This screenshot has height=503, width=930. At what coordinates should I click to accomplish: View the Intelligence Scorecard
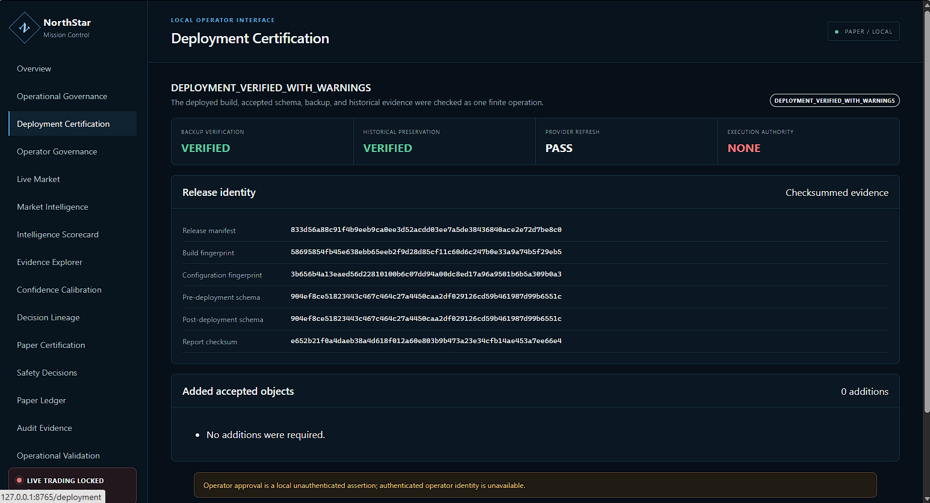click(72, 234)
